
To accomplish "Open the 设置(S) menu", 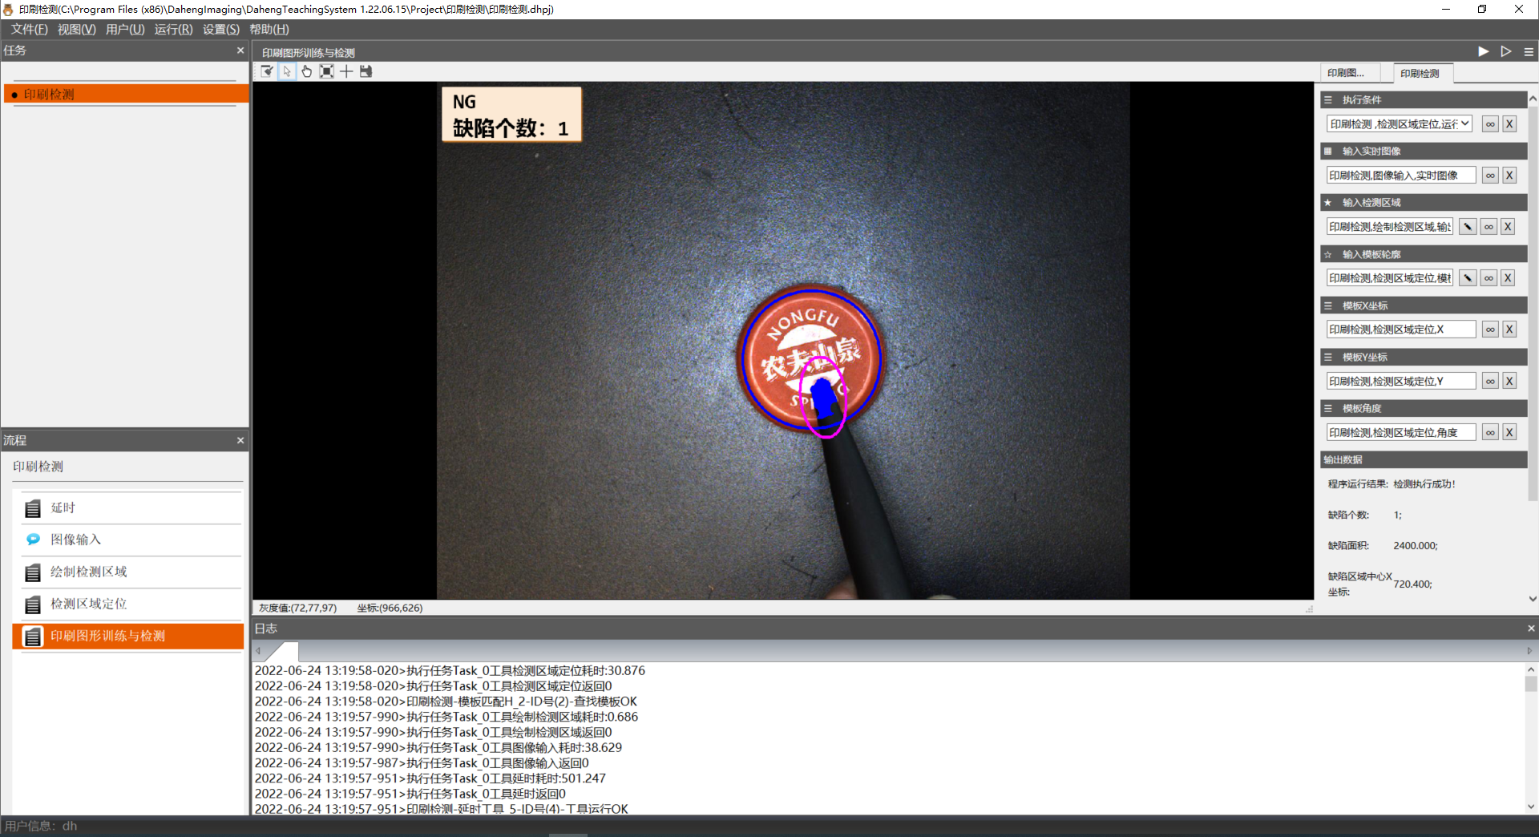I will coord(221,30).
